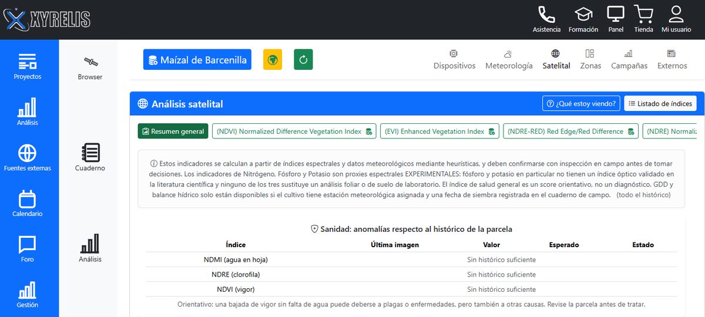Click ¿Qué estoy viendo? help button
This screenshot has height=317, width=705.
(x=581, y=103)
